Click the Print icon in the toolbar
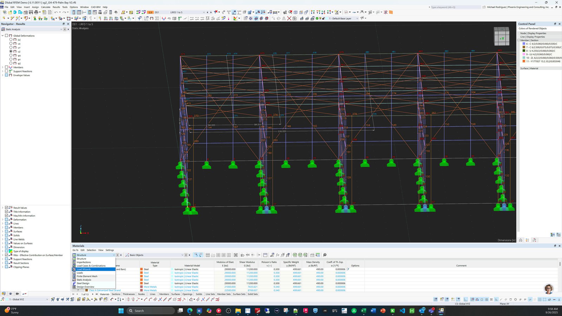Viewport: 562px width, 316px height. click(x=36, y=12)
